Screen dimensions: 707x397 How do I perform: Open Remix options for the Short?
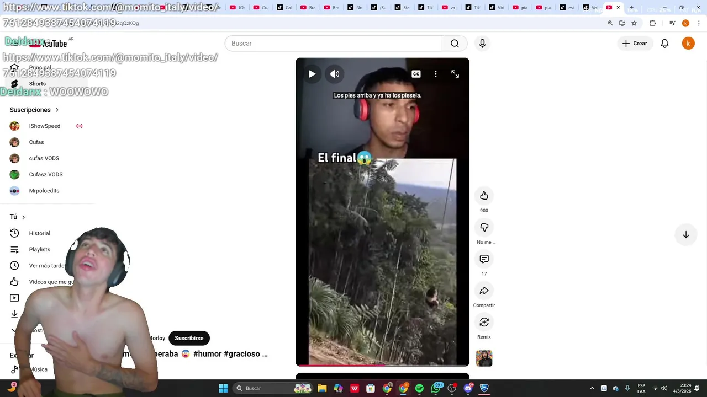click(x=484, y=322)
